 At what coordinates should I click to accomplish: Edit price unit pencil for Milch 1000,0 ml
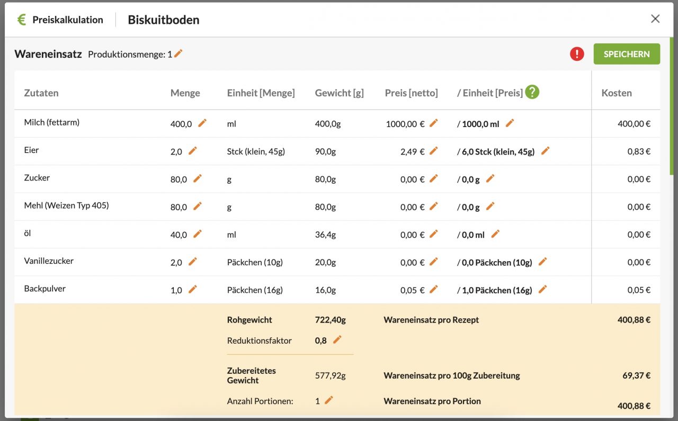510,123
